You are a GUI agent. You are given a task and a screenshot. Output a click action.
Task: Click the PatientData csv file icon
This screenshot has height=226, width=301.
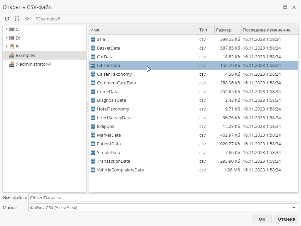tap(93, 144)
